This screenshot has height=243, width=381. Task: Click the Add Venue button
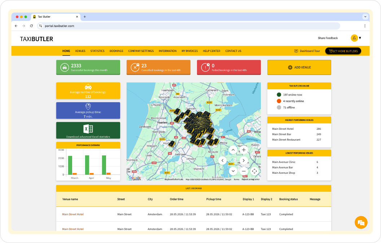point(299,67)
